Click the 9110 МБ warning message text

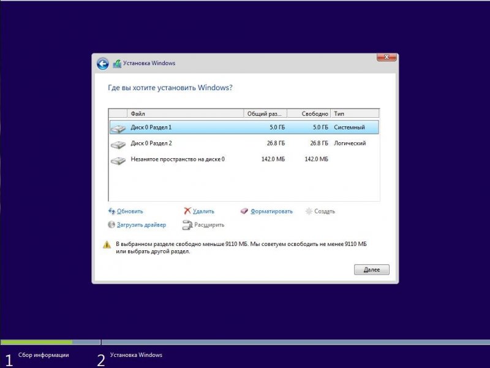point(241,248)
